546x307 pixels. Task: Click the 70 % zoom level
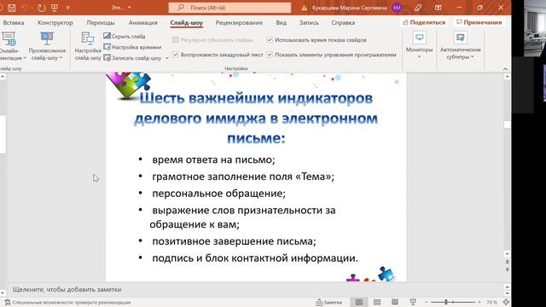click(491, 303)
